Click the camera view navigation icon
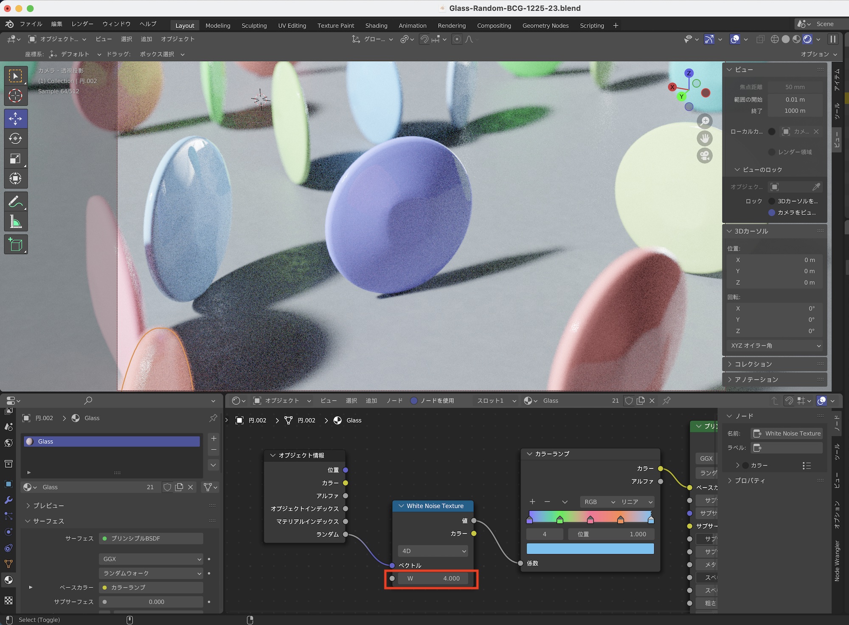The image size is (849, 625). pos(705,156)
